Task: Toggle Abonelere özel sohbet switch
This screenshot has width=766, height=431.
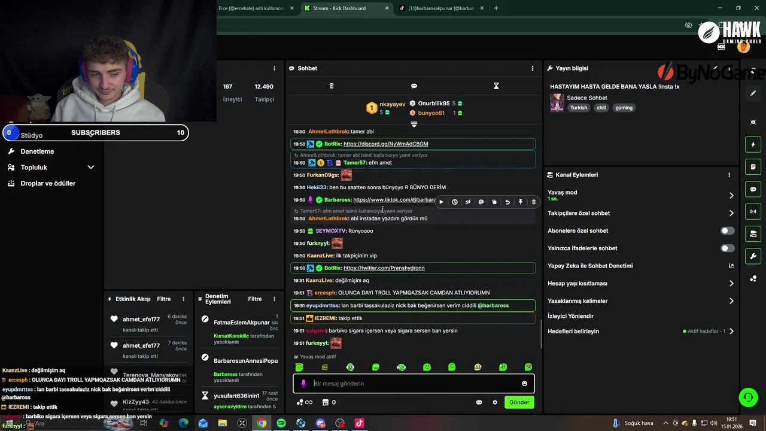Action: (727, 230)
